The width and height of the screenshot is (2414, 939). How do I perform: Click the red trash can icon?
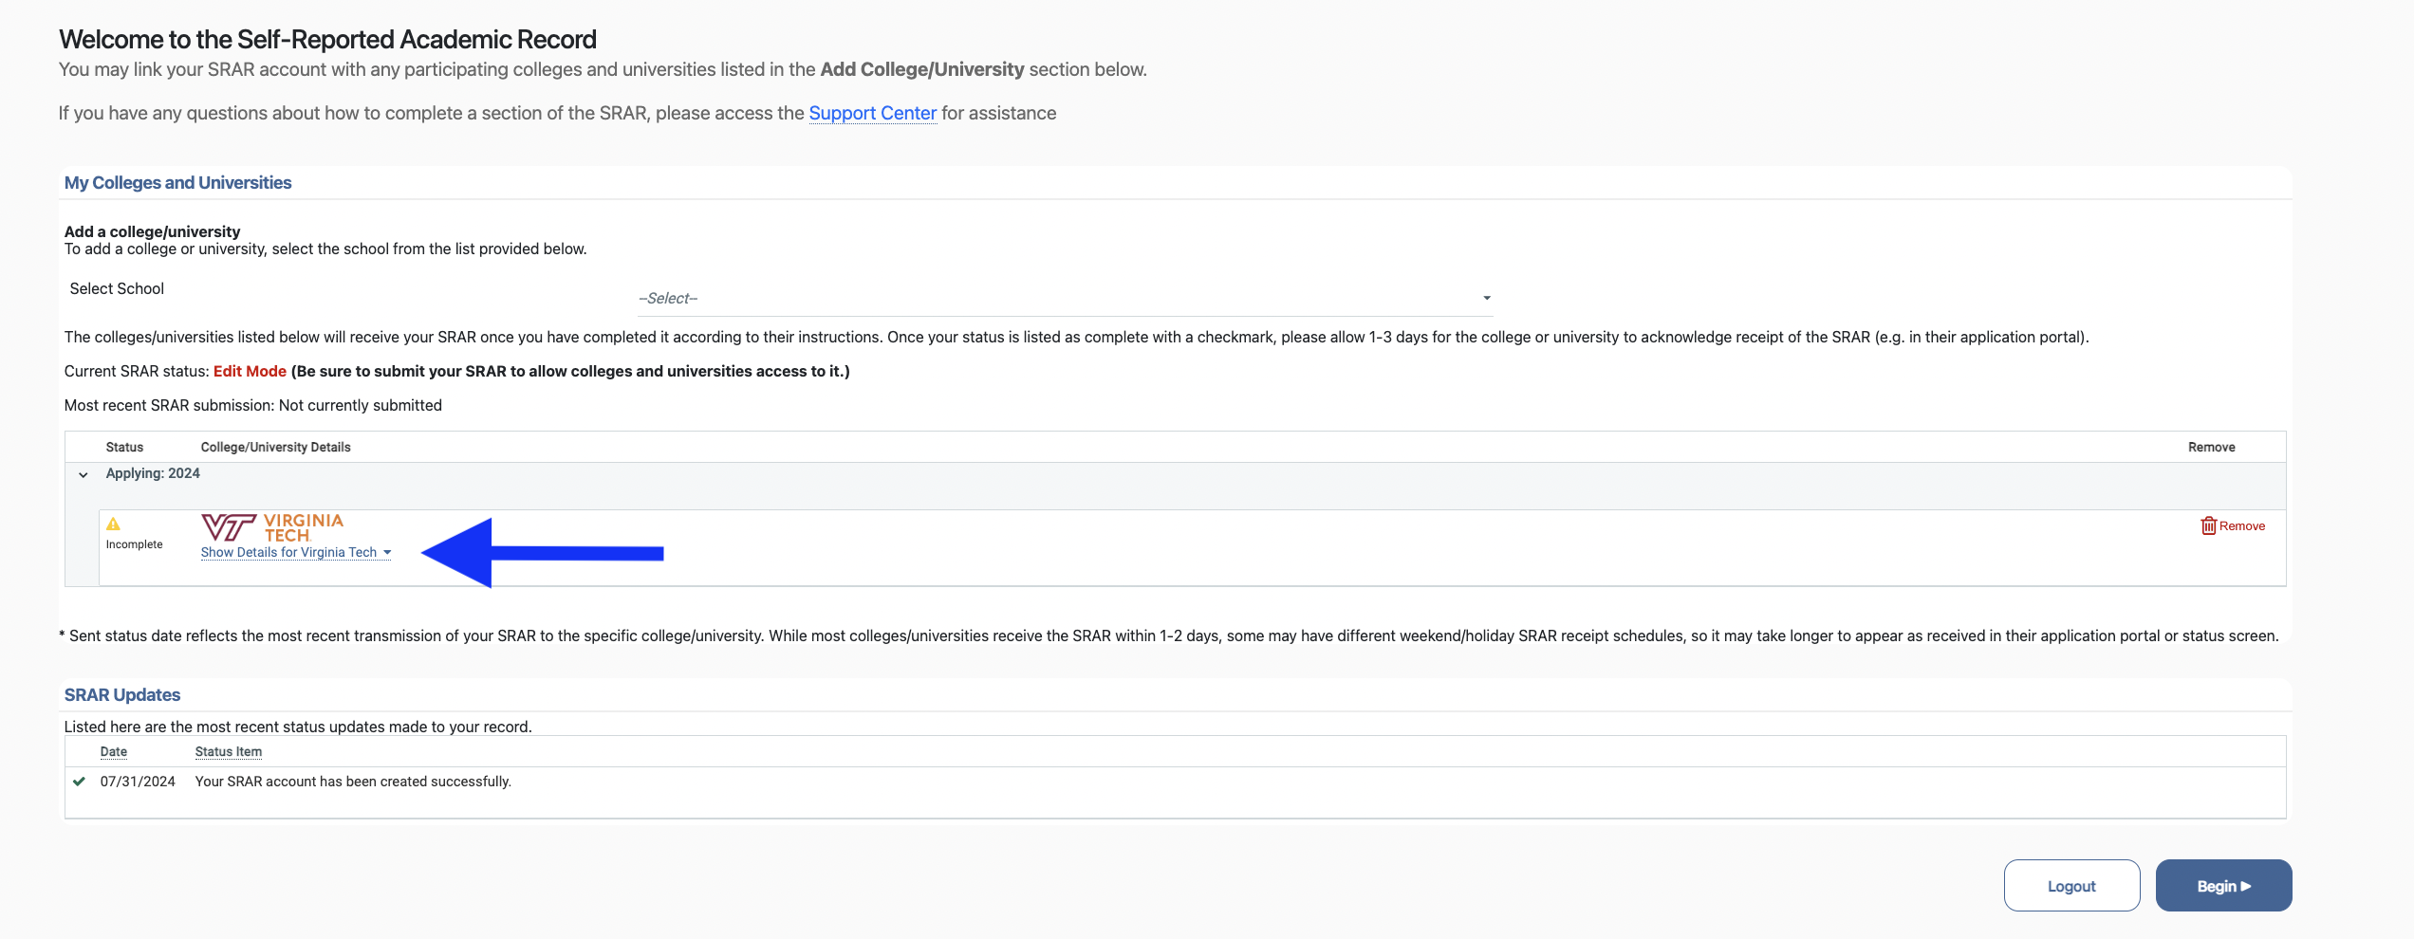(2208, 526)
